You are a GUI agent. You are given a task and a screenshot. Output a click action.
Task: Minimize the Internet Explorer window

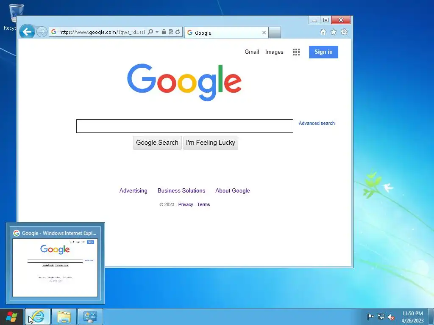(x=314, y=20)
